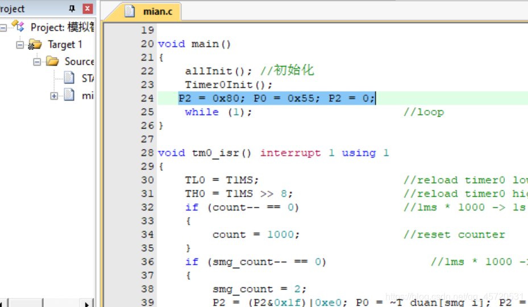Image resolution: width=528 pixels, height=307 pixels.
Task: Click "if (count-- == 0)" condition
Action: coord(242,208)
